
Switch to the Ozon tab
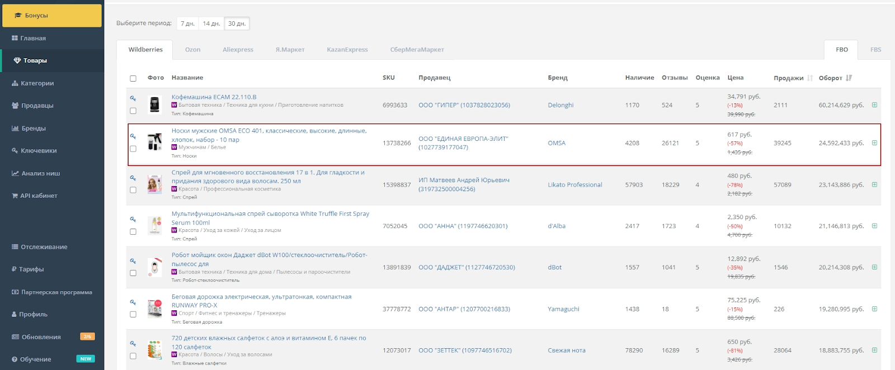click(x=192, y=50)
